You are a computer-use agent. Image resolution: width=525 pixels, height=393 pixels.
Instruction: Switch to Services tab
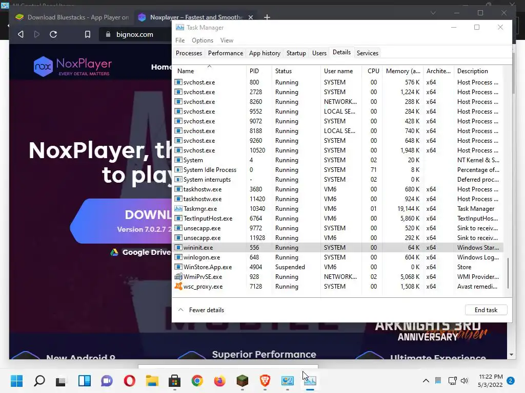pyautogui.click(x=367, y=53)
